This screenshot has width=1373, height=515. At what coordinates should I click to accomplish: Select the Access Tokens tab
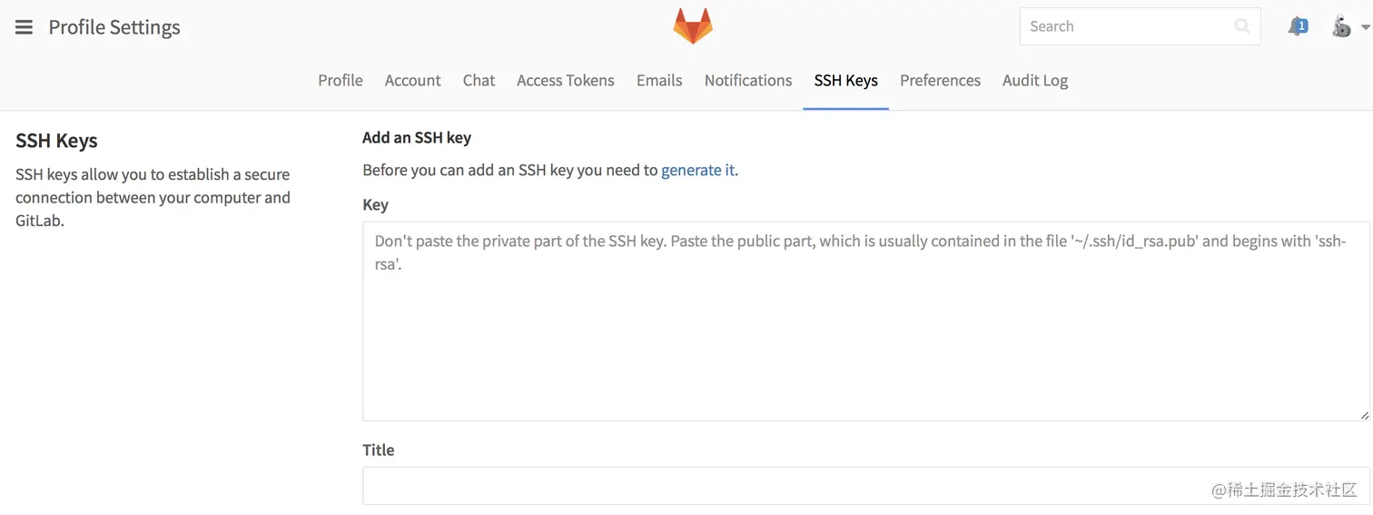click(565, 80)
